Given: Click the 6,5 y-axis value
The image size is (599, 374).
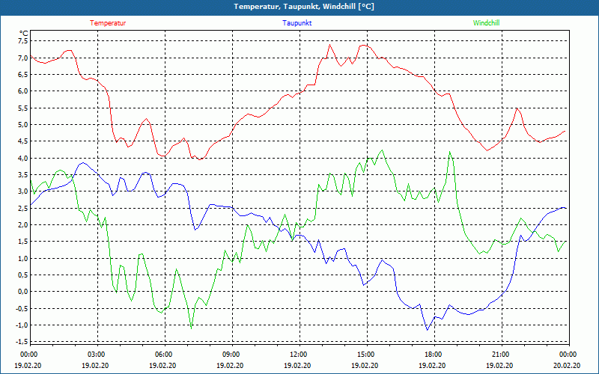Looking at the screenshot, I should click(23, 74).
